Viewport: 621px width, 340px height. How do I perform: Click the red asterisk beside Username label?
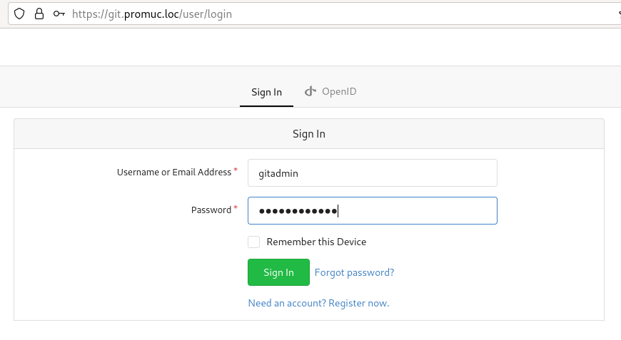coord(236,170)
